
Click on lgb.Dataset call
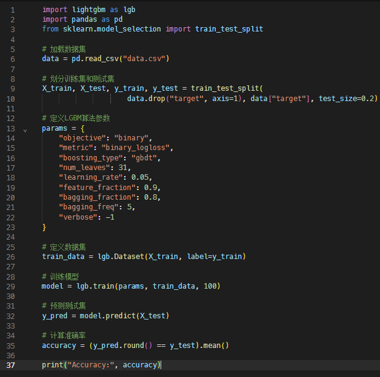[121, 256]
